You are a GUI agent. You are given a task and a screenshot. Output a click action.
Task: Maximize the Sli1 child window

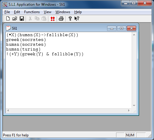point(121,28)
